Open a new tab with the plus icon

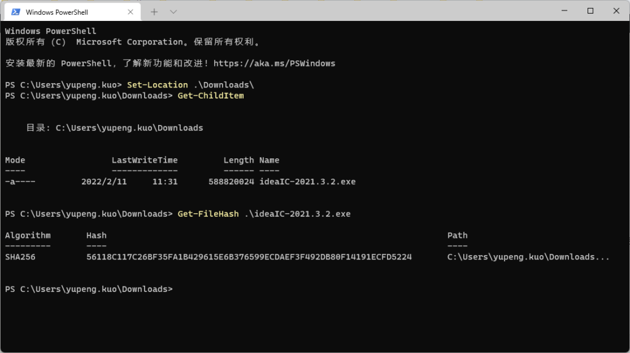(x=154, y=12)
